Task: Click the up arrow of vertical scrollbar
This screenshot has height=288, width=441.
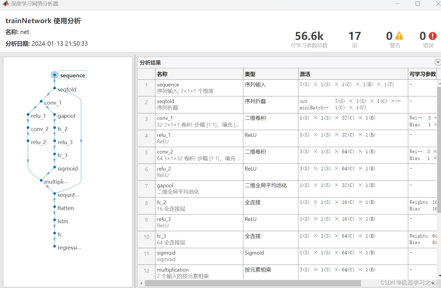Action: [439, 84]
